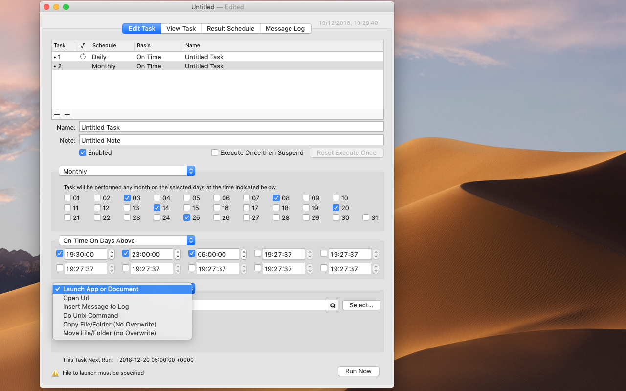
Task: Switch to the View Task tab
Action: (181, 28)
